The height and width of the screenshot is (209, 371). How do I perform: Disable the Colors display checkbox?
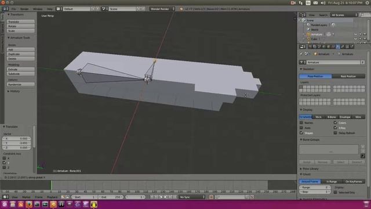tap(335, 122)
